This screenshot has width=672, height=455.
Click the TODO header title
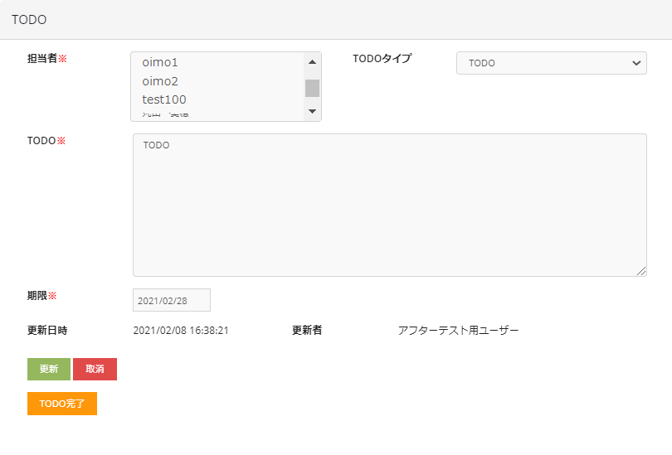coord(29,19)
